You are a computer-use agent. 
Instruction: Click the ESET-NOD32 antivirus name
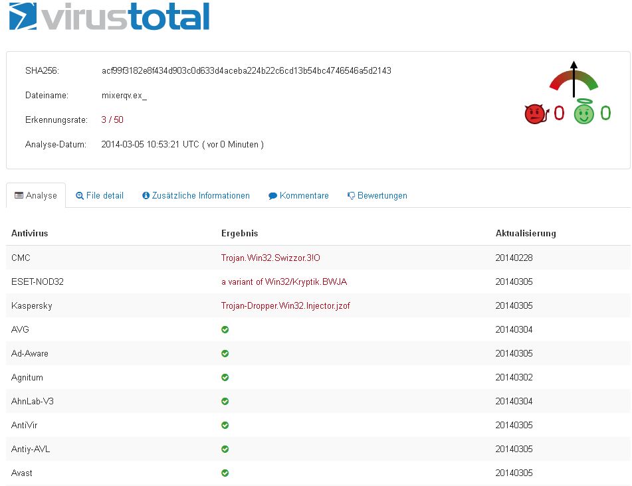(37, 282)
